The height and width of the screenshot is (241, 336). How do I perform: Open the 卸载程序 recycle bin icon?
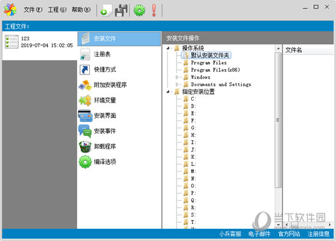click(x=85, y=146)
